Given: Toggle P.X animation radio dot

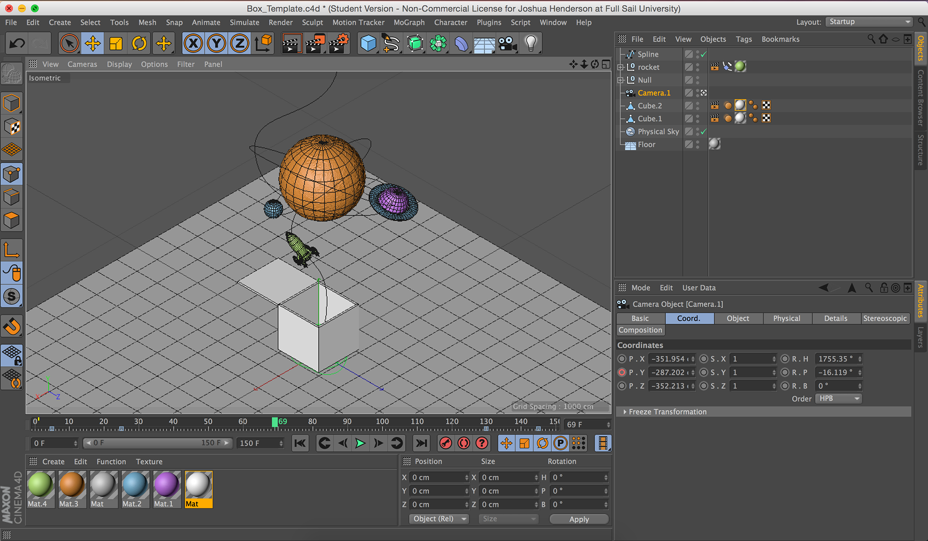Looking at the screenshot, I should [622, 359].
